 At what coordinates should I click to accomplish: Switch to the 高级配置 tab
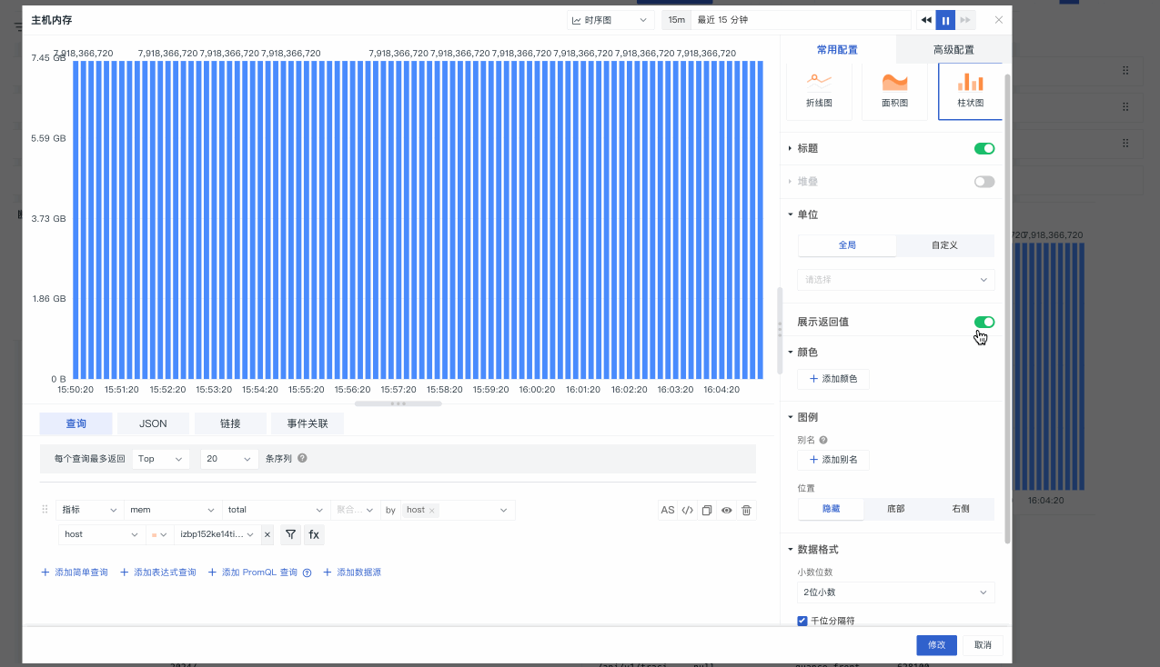(953, 50)
